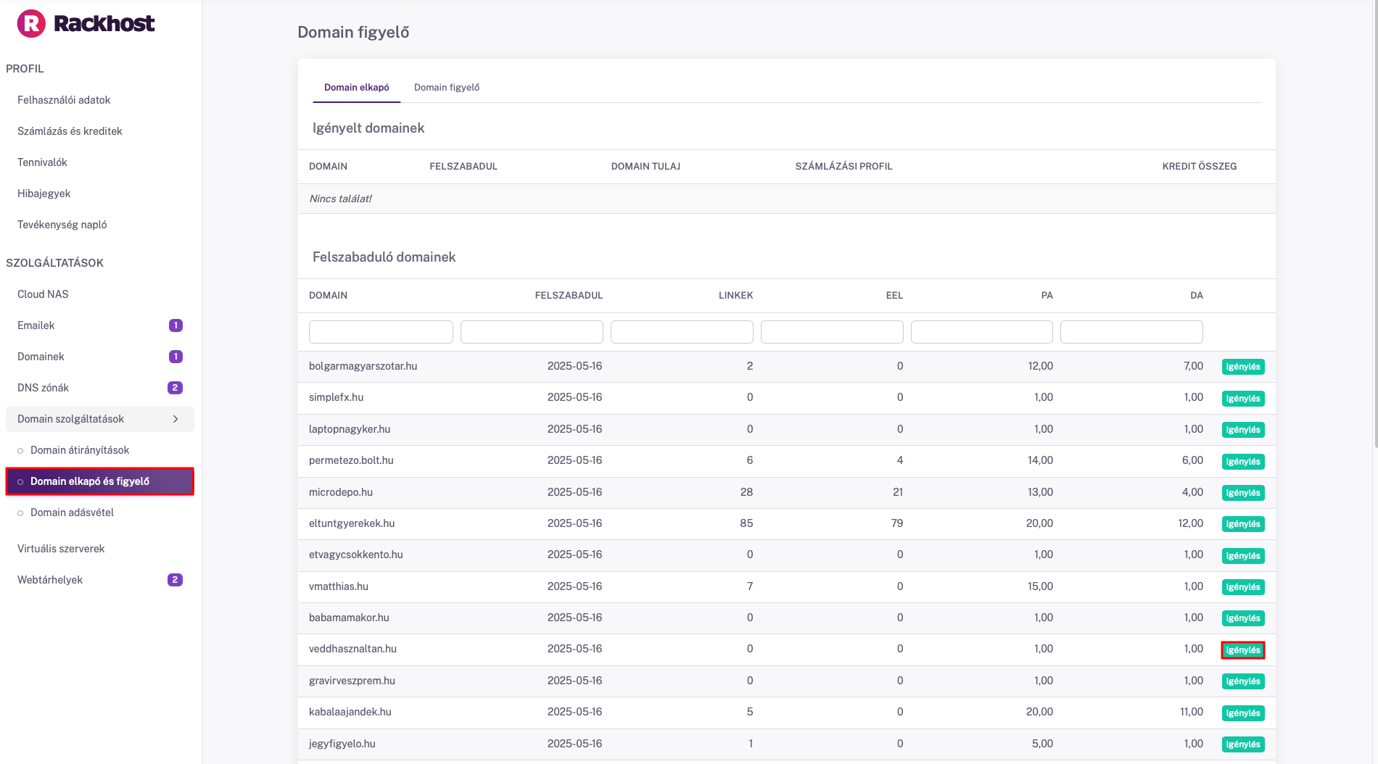Click the EEL filter input field
The image size is (1378, 764).
(x=832, y=332)
